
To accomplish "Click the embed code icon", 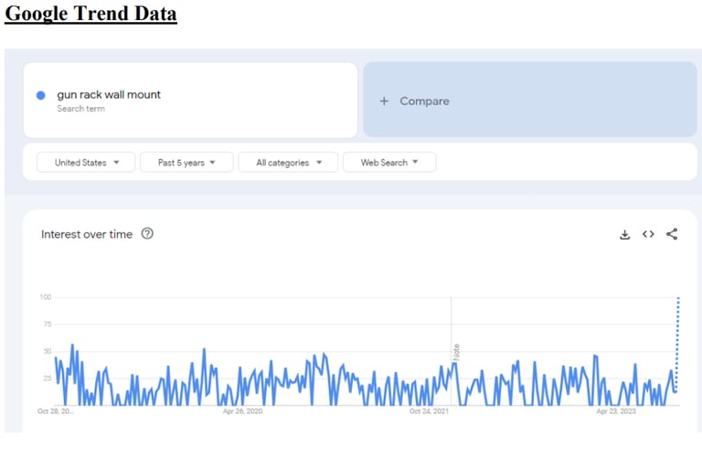I will point(648,235).
